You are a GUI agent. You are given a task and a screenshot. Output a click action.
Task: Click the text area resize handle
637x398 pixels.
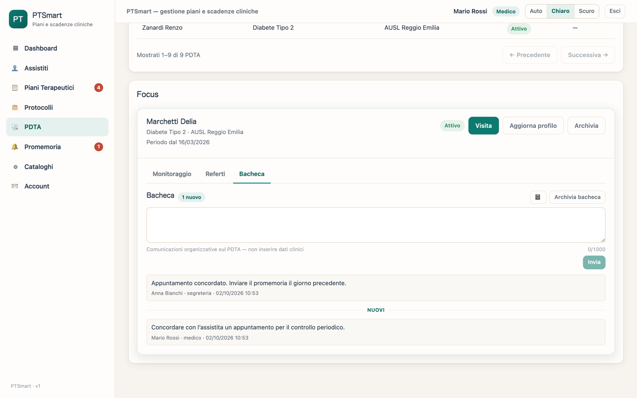603,240
